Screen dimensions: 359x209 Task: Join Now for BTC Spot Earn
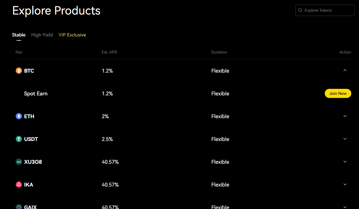pos(338,93)
